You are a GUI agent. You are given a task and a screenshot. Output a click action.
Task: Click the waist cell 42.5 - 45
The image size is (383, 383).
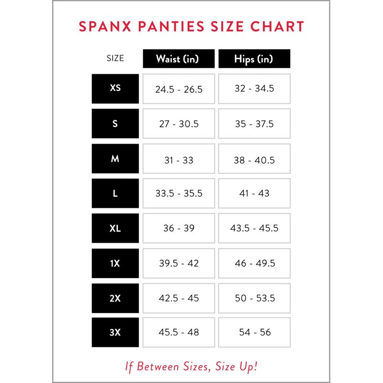tap(179, 298)
